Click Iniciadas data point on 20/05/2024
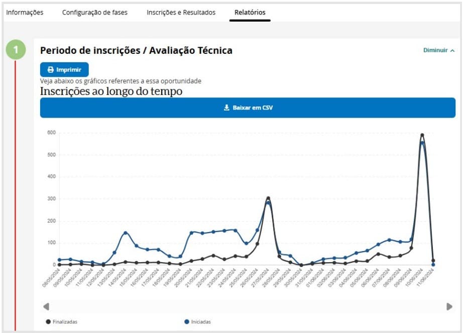Screen dimensions: 463x333 (x=191, y=233)
